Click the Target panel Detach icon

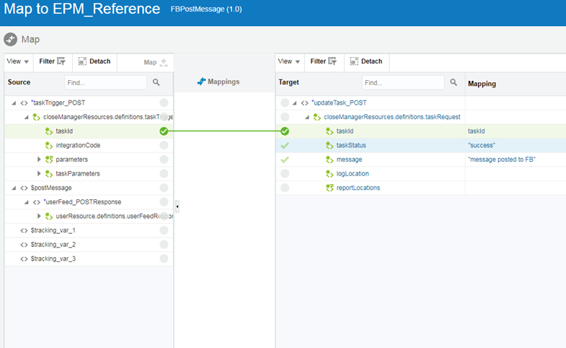[x=354, y=61]
